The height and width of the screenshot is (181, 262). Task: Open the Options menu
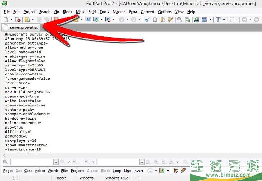[x=164, y=11]
